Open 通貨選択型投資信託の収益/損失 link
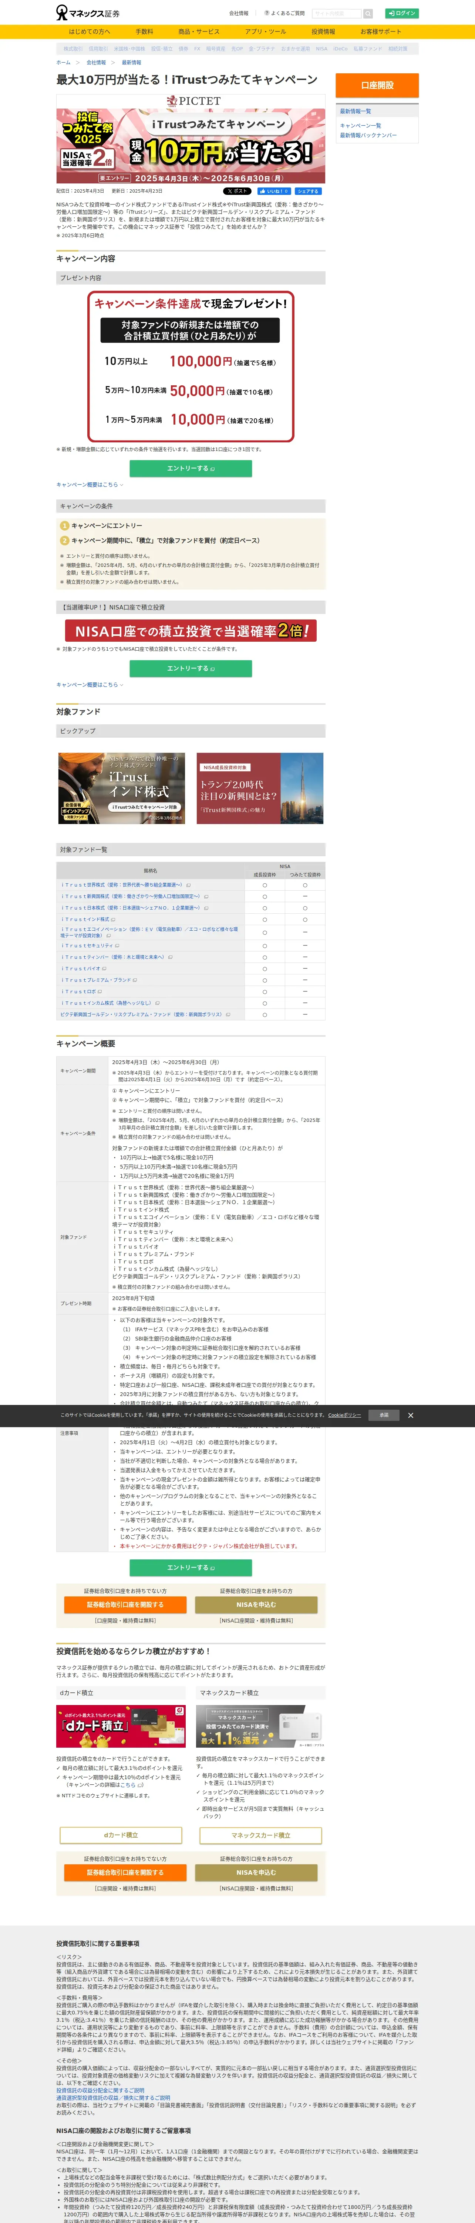Image resolution: width=475 pixels, height=2223 pixels. (113, 2098)
